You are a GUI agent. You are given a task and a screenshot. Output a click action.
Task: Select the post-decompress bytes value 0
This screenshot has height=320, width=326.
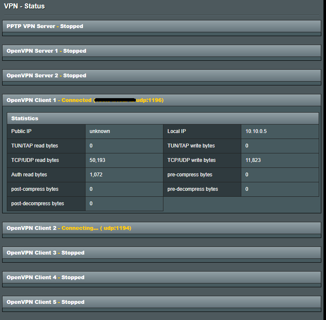[x=91, y=203]
